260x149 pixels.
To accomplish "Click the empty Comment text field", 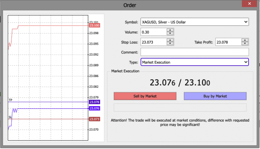I will [x=194, y=52].
